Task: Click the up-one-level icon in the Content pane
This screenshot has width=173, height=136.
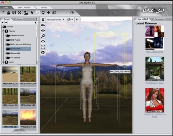Action: tap(36, 23)
